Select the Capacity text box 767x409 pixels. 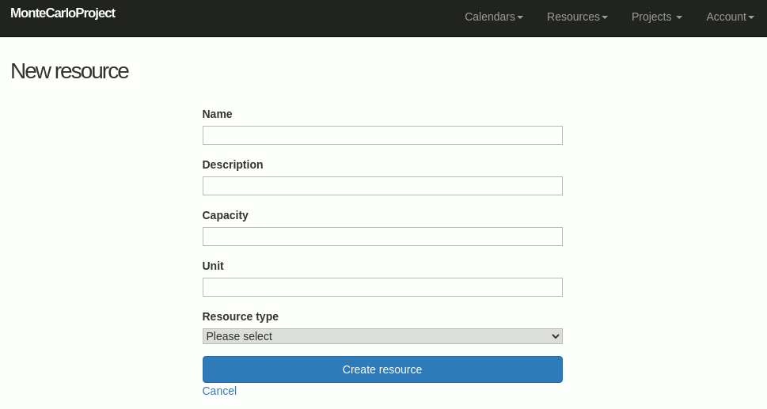click(382, 237)
